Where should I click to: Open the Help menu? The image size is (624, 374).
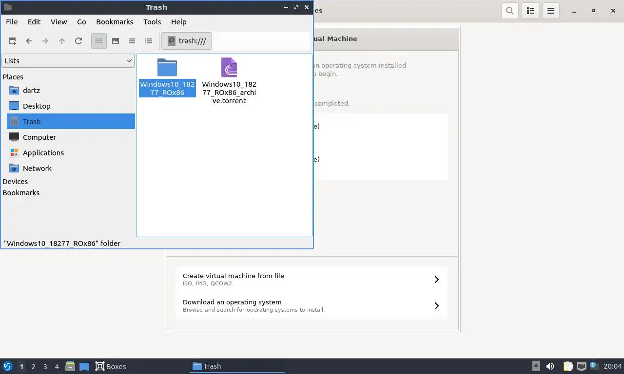(x=179, y=22)
